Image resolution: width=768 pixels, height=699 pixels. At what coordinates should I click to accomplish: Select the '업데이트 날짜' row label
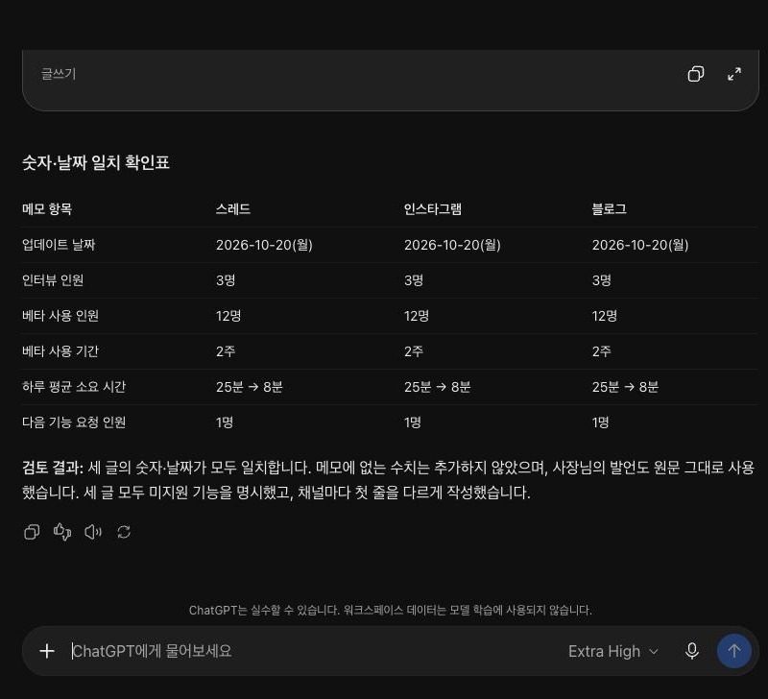pos(59,245)
